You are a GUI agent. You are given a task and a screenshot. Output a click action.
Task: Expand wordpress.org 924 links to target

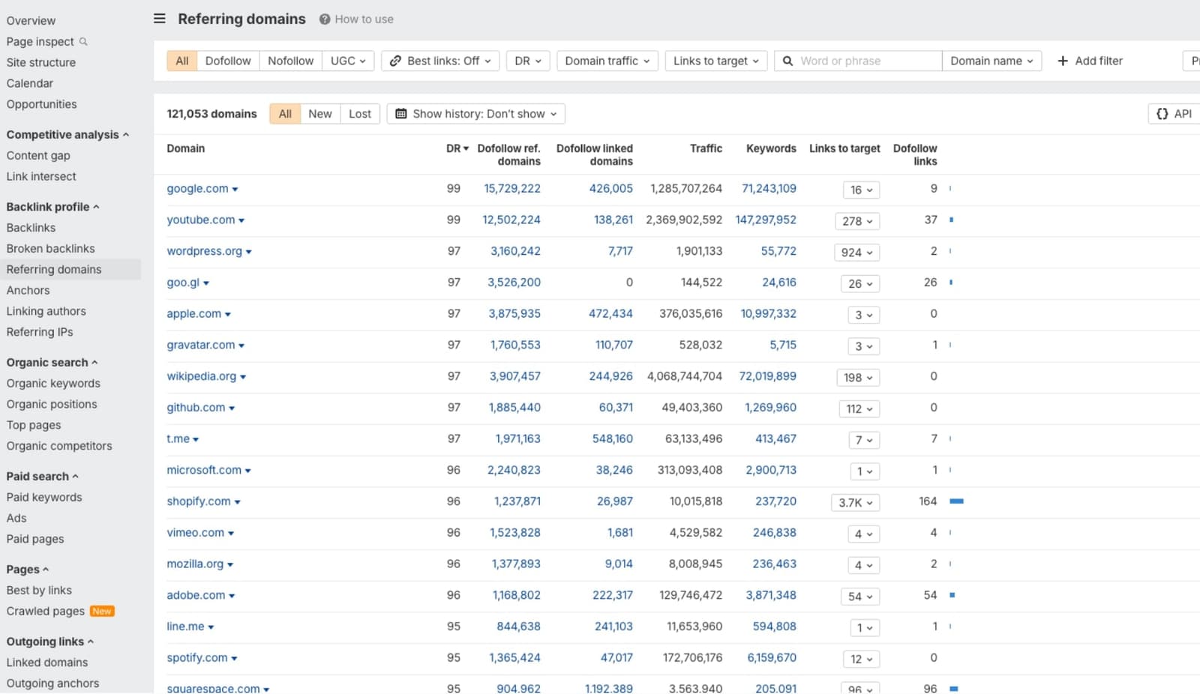(856, 253)
